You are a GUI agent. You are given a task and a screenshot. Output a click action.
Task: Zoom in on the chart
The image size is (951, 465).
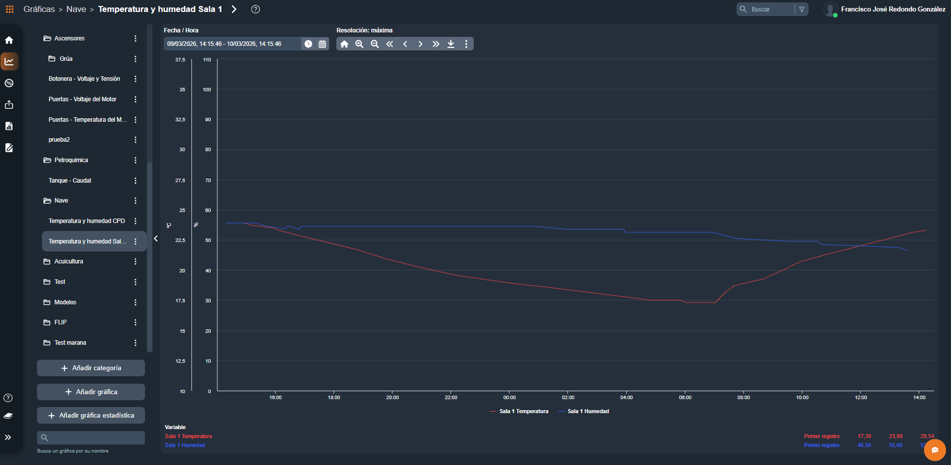pyautogui.click(x=359, y=44)
